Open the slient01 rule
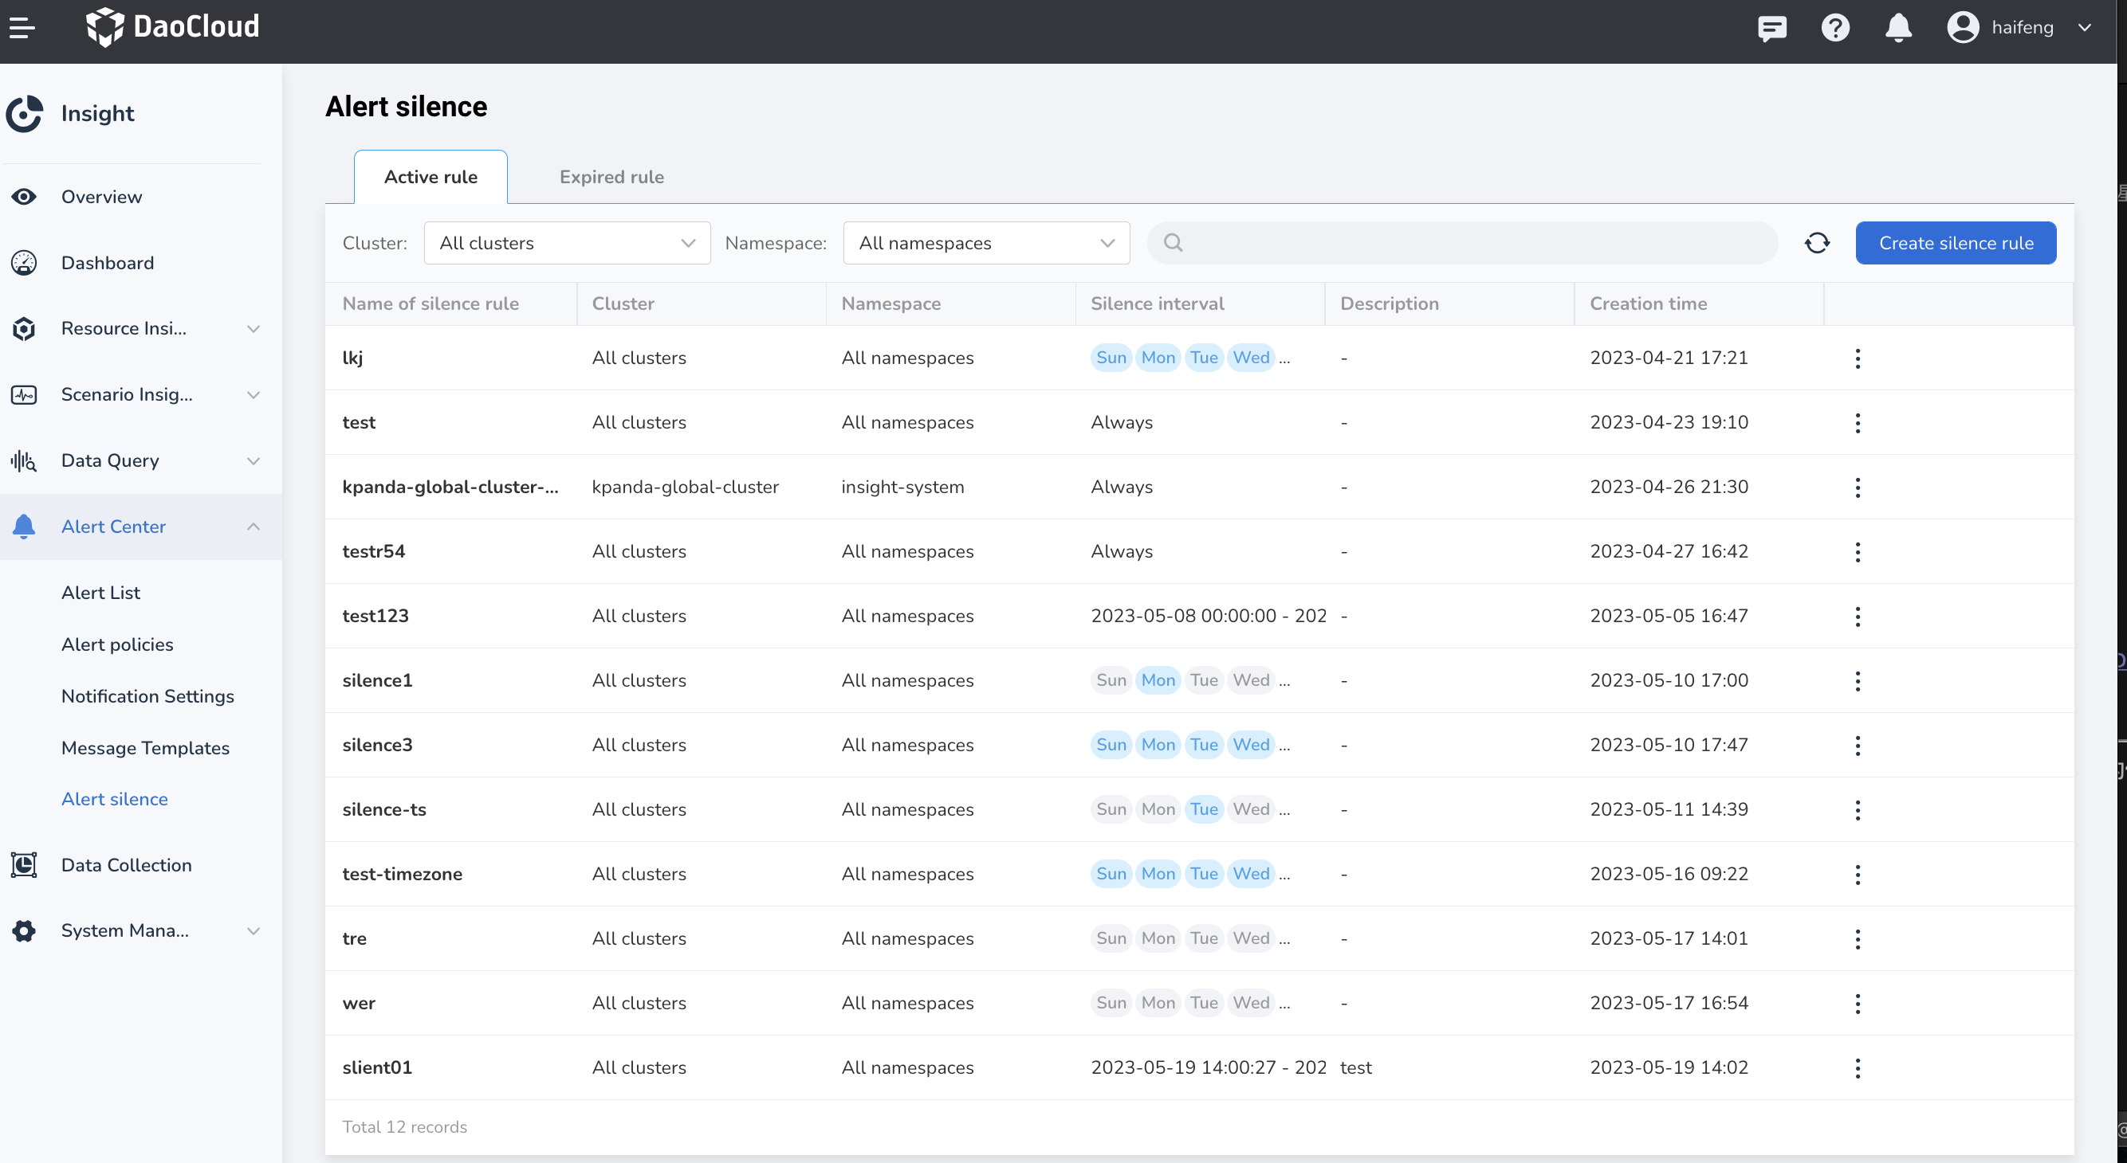This screenshot has height=1163, width=2127. click(377, 1067)
